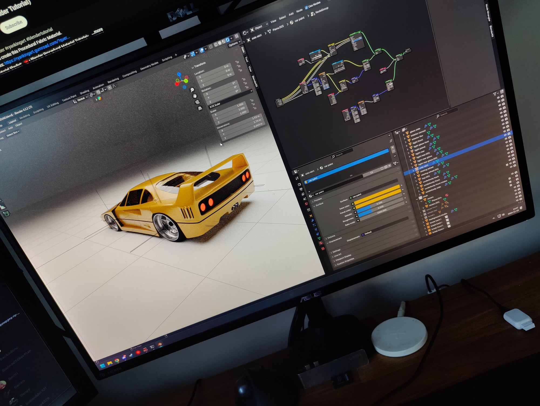Open the Global transform orientation dropdown
Image resolution: width=540 pixels, height=406 pixels.
point(81,100)
